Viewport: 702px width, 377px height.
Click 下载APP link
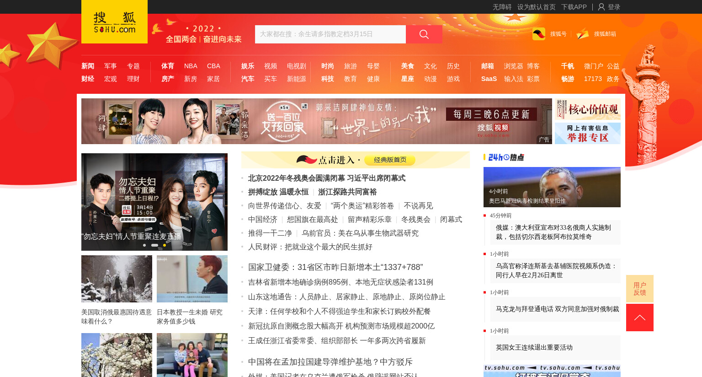(574, 7)
